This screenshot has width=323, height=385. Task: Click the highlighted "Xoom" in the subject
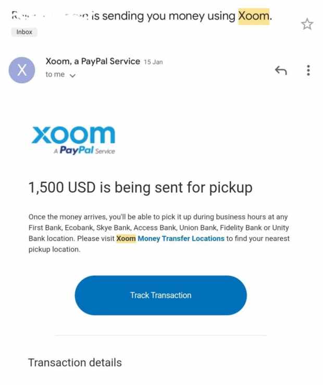pos(254,16)
